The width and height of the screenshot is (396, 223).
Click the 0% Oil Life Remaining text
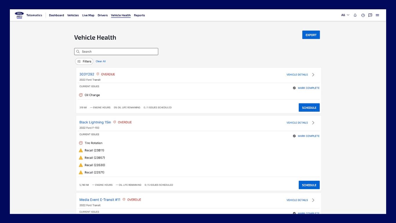point(127,107)
